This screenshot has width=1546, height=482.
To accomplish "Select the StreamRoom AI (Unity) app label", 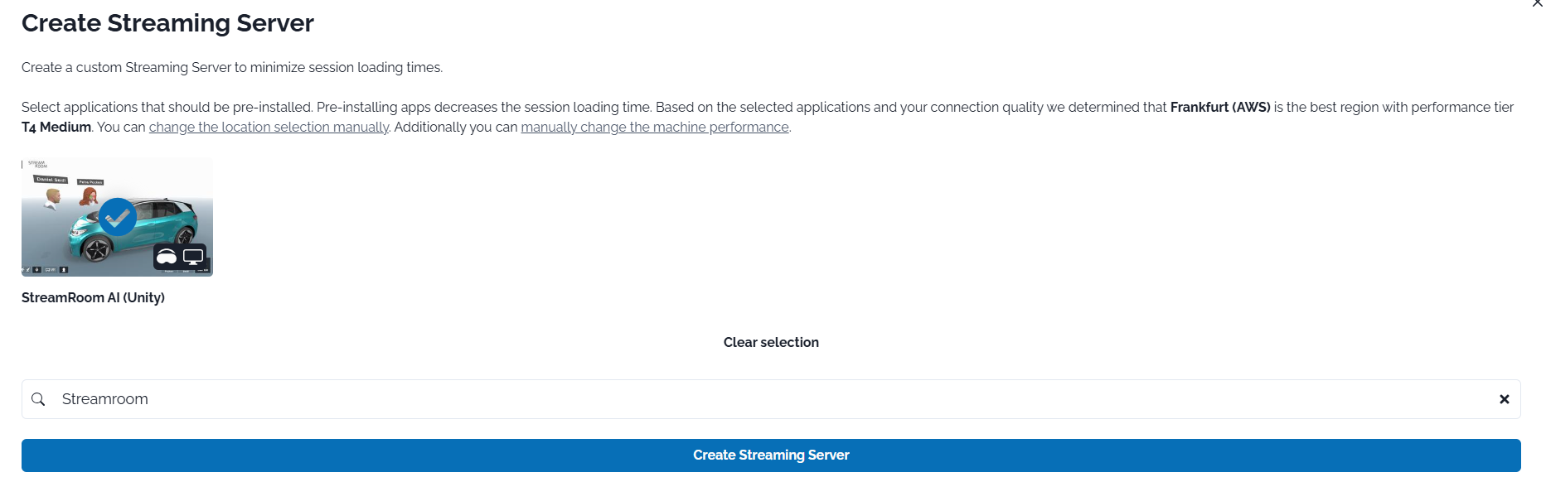I will [93, 297].
